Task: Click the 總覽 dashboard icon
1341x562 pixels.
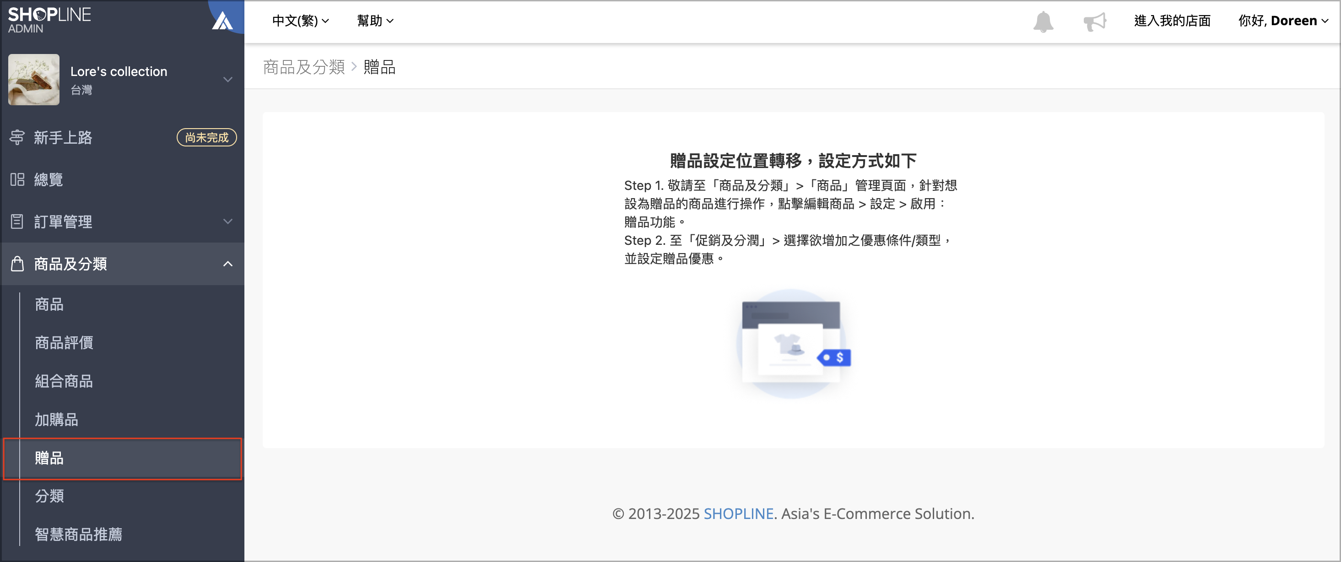Action: tap(17, 179)
